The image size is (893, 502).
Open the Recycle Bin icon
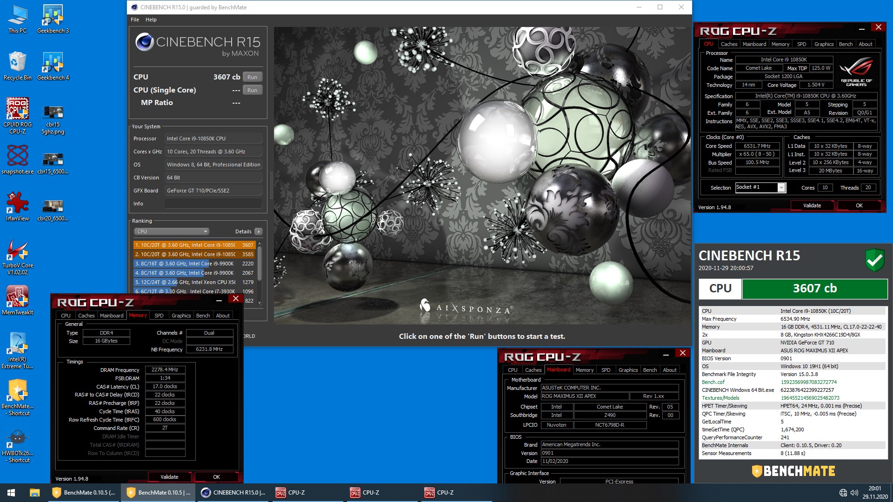click(x=17, y=66)
